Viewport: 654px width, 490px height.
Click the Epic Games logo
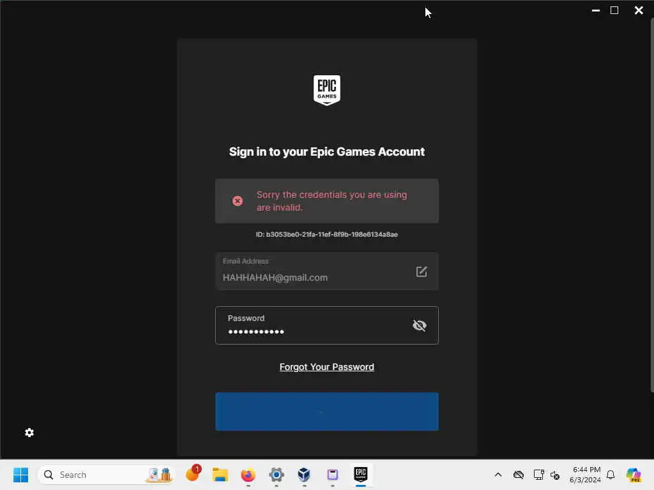tap(326, 90)
